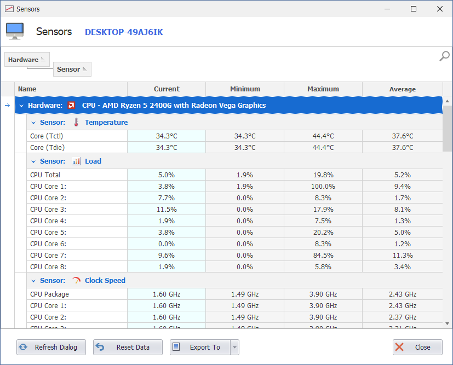Click the gauge icon beside Clock Speed
The width and height of the screenshot is (453, 365).
[x=76, y=281]
